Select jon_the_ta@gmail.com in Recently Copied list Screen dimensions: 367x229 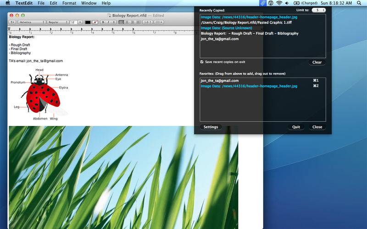pos(220,39)
